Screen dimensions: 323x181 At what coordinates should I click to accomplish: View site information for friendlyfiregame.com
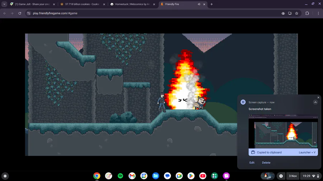[29, 13]
